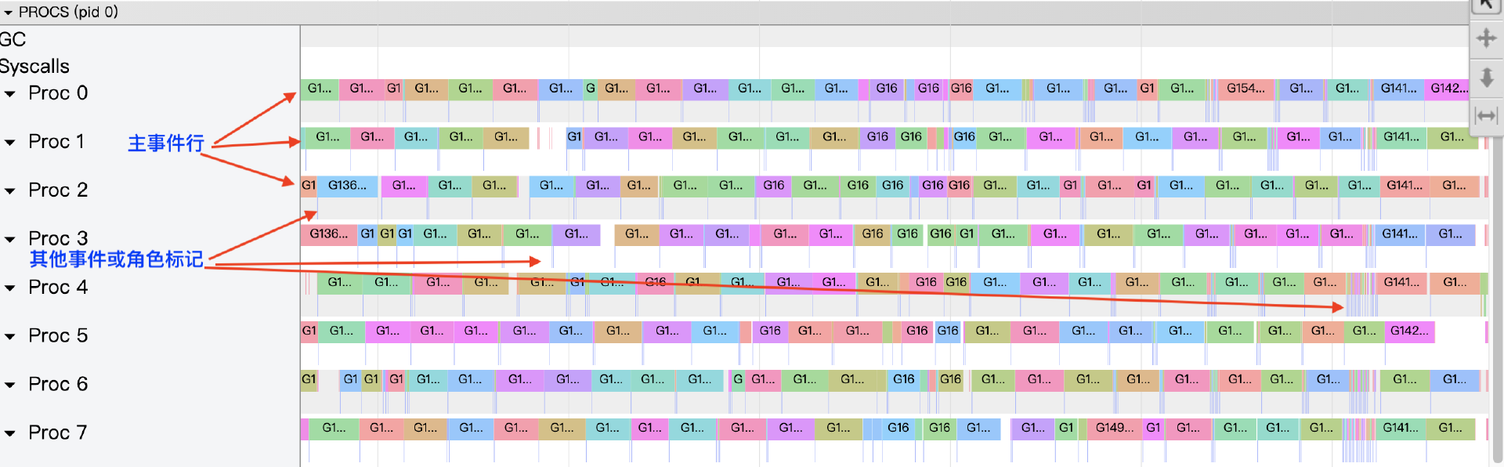Screen dimensions: 1504x467
Task: Click the G136... slice in Proc 2
Action: tap(347, 186)
